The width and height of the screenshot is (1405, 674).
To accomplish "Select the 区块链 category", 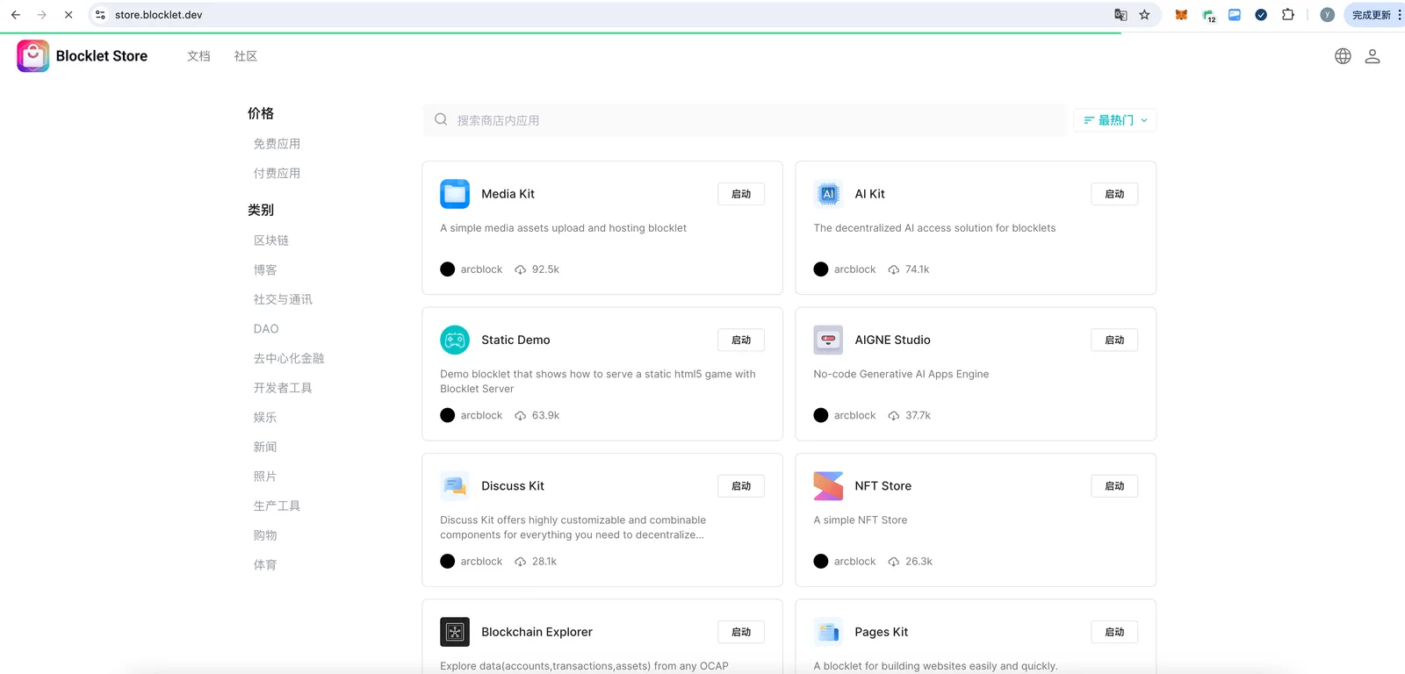I will 271,240.
